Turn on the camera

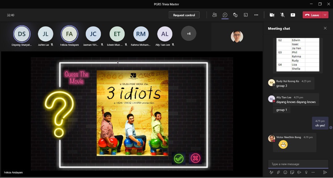pos(272,15)
